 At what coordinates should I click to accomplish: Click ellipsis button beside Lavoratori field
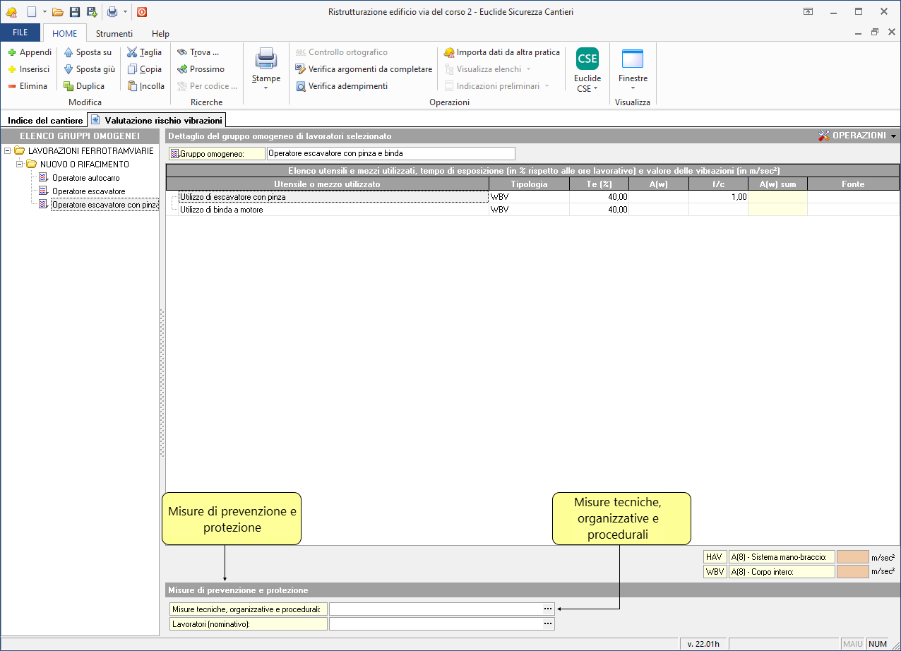(547, 624)
